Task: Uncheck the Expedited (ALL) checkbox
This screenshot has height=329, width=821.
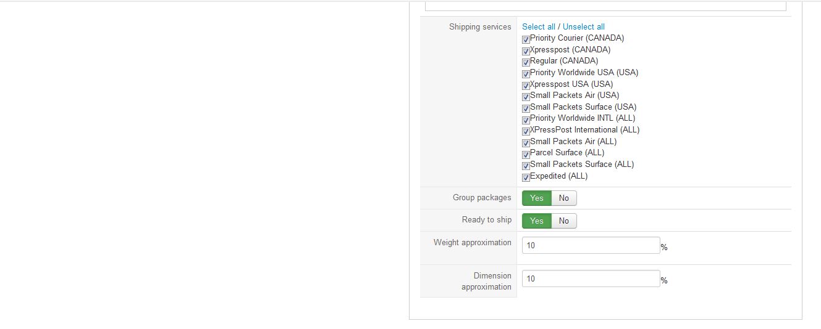Action: click(526, 177)
